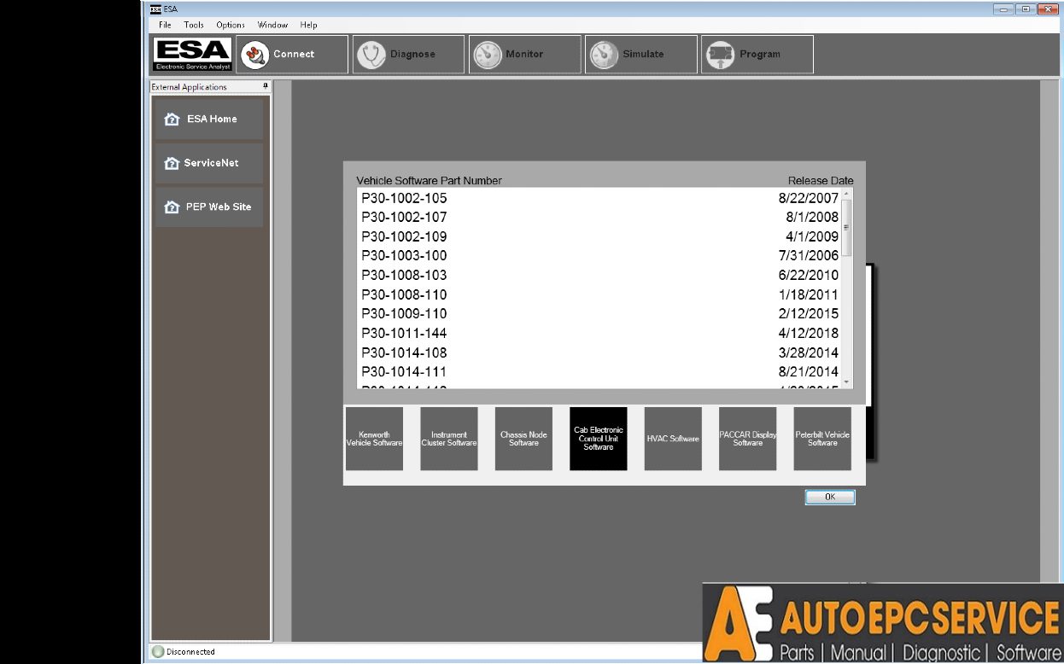Go to ESA Home
The height and width of the screenshot is (664, 1064).
click(x=209, y=119)
